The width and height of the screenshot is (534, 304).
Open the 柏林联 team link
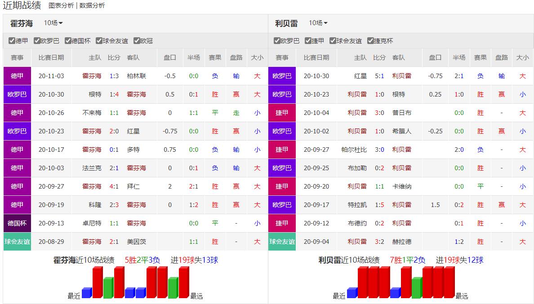[136, 76]
